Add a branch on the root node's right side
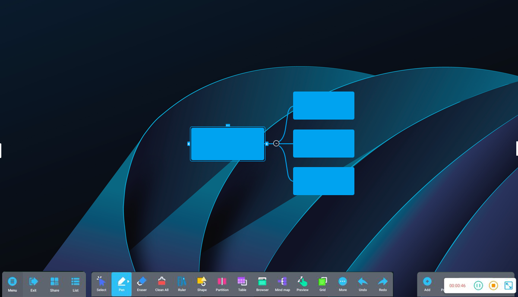 (x=267, y=144)
